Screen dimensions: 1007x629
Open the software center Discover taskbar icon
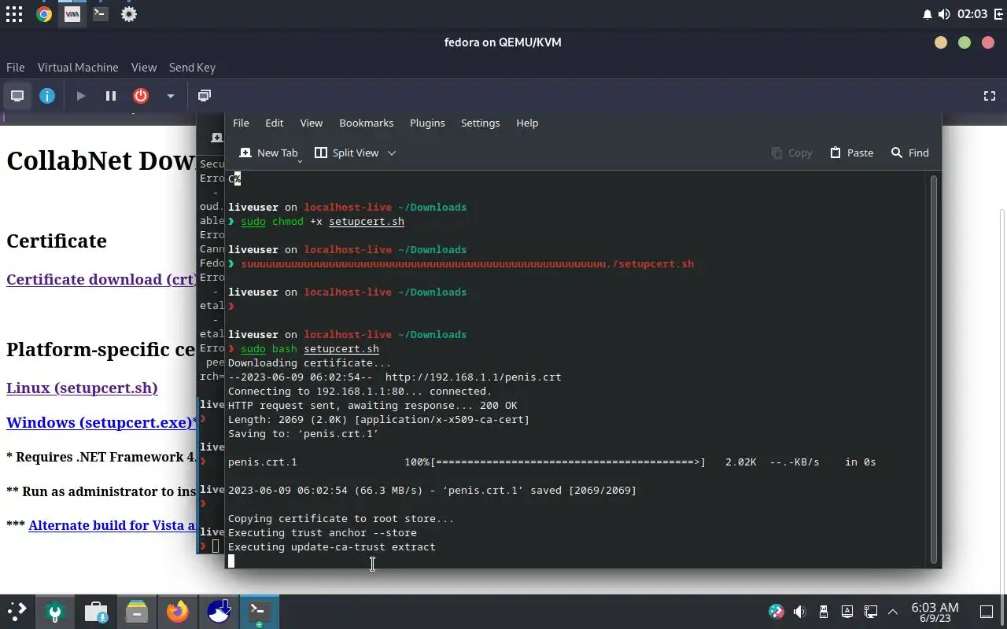96,612
